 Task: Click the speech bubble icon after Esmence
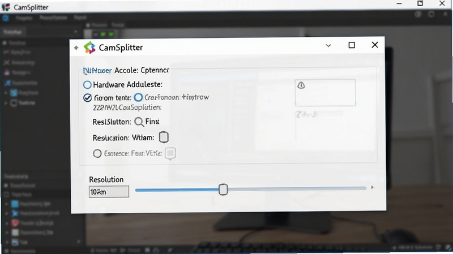tap(170, 153)
